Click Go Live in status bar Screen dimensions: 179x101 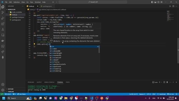tap(171, 94)
